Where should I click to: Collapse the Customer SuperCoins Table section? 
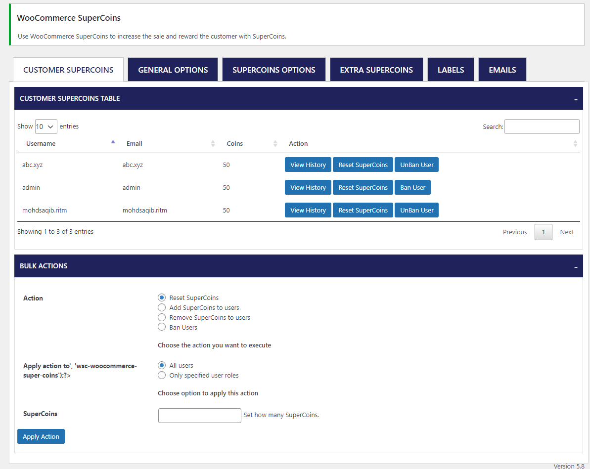click(x=576, y=99)
